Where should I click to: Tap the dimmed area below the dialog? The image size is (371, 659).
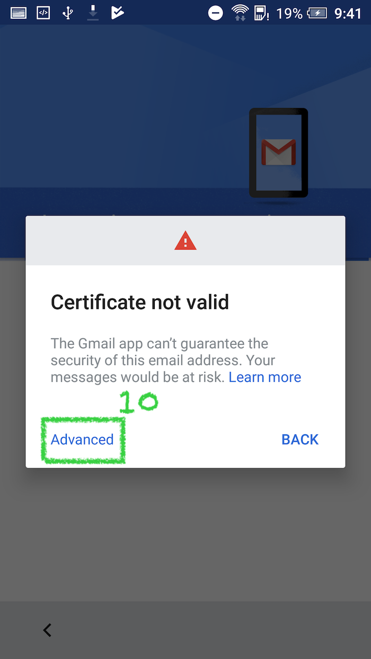click(x=185, y=534)
